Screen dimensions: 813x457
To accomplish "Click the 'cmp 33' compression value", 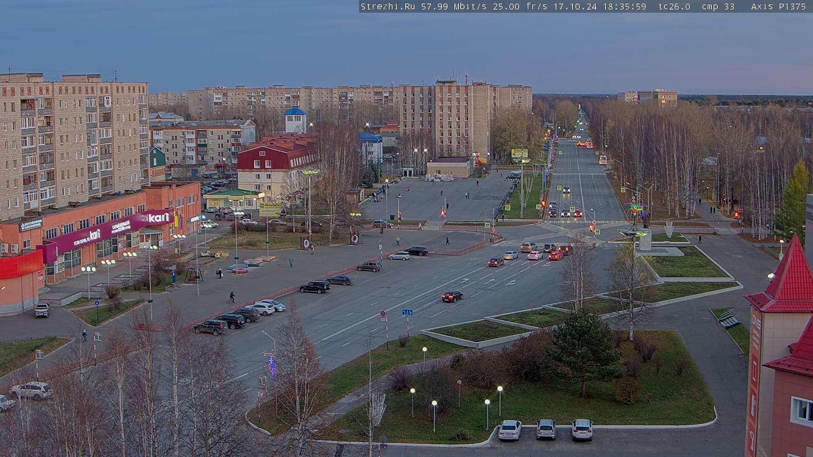I will [718, 6].
